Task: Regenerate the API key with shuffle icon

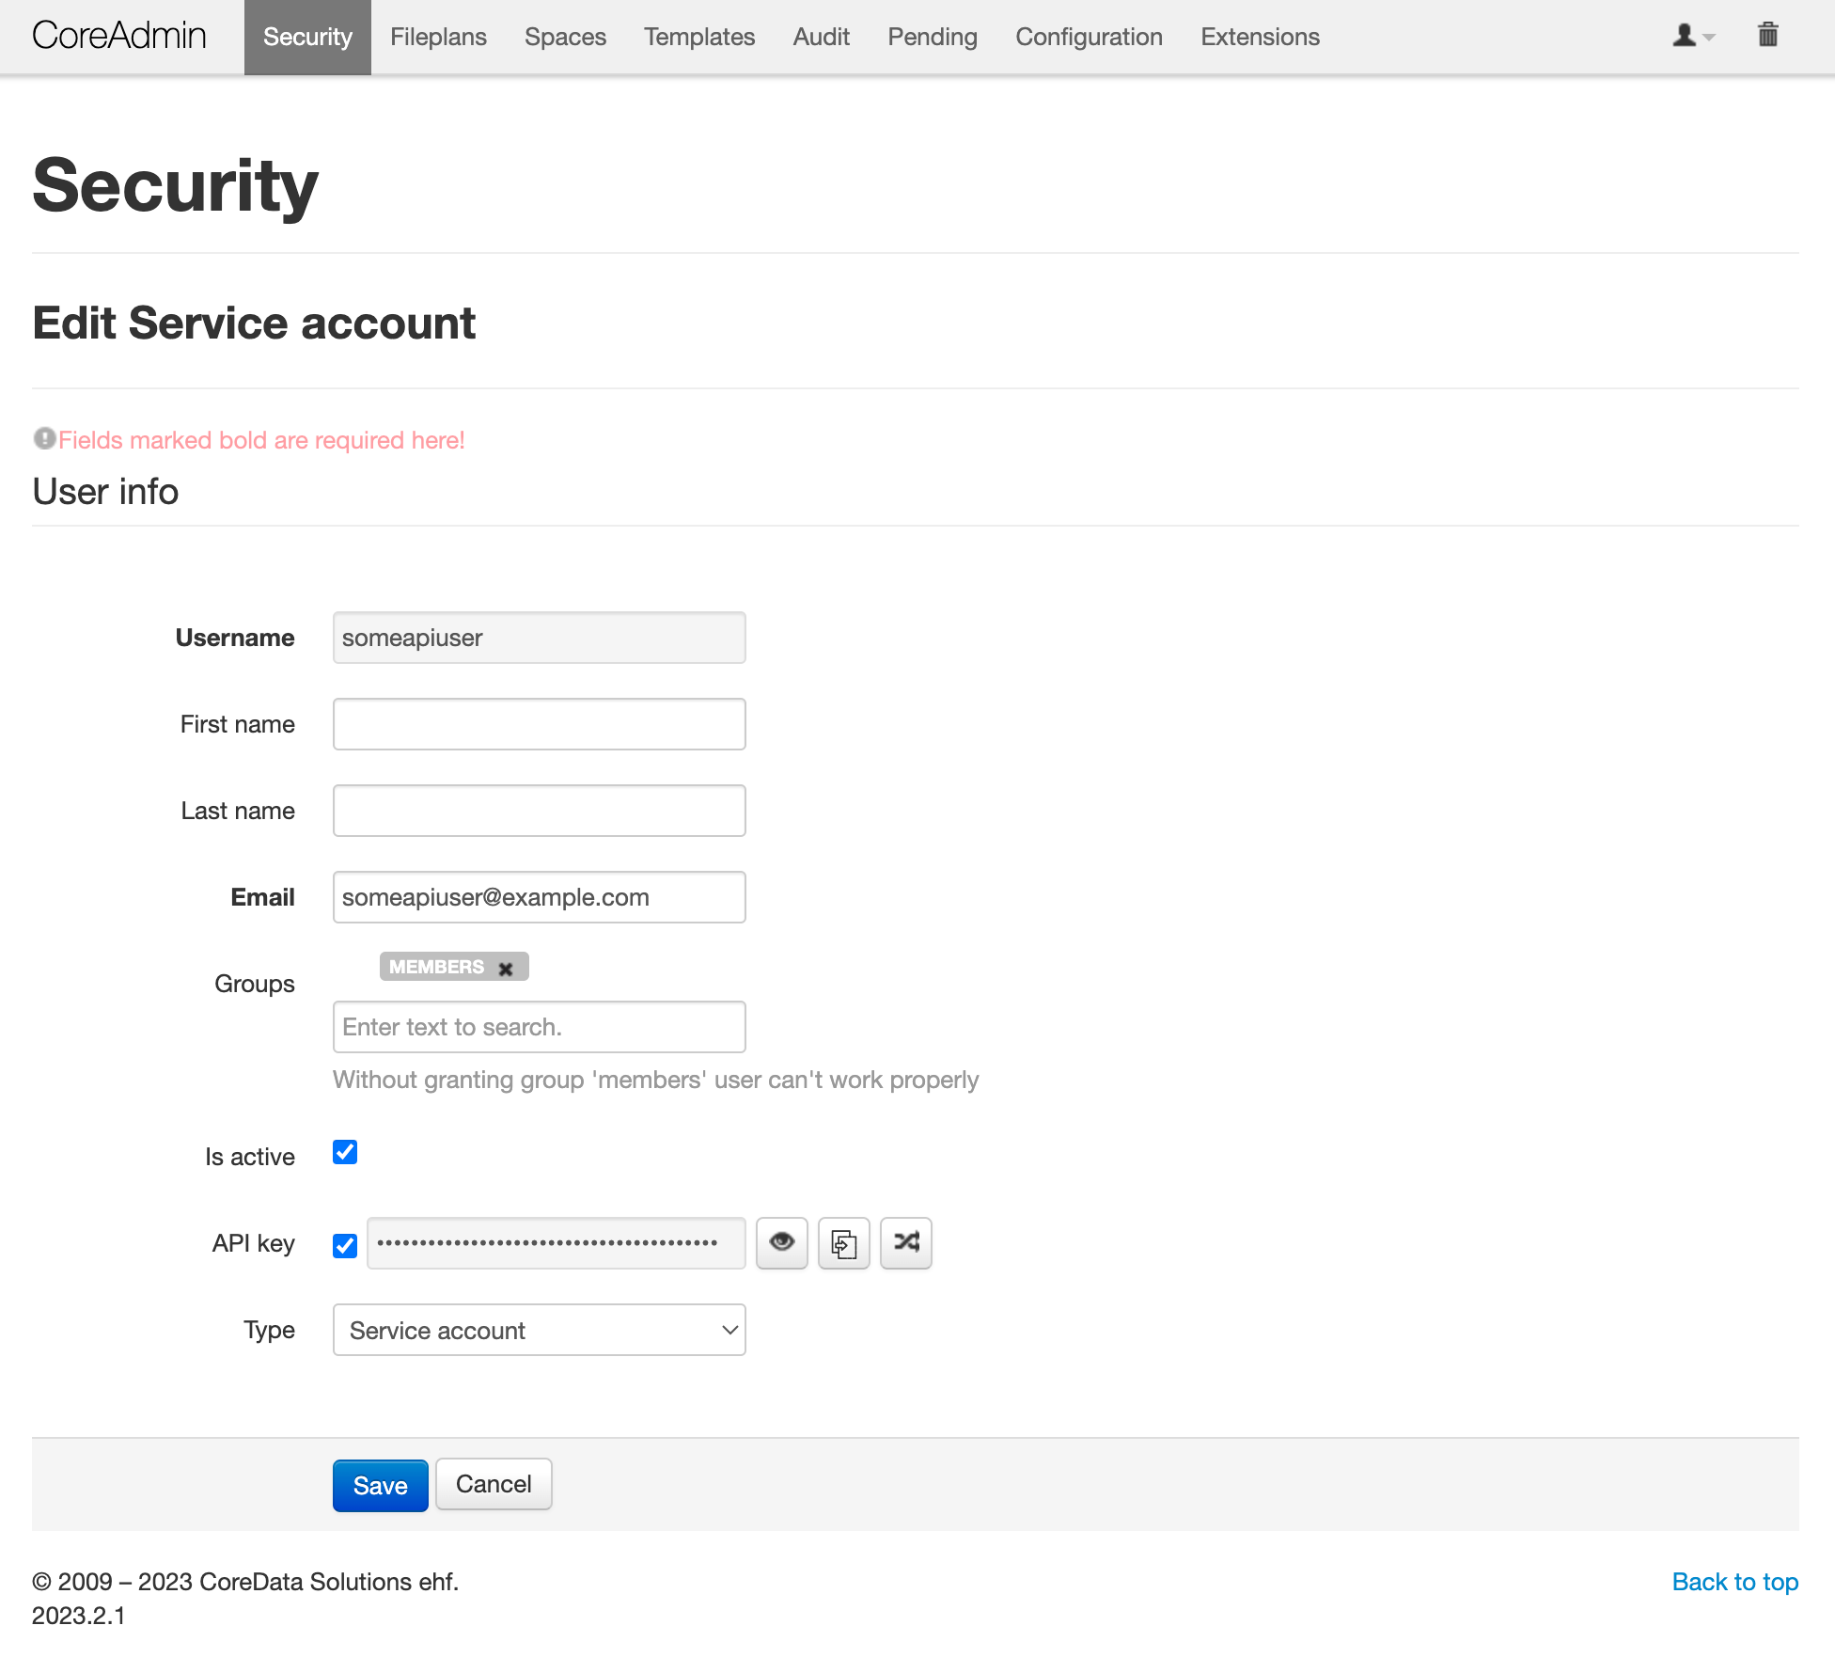Action: coord(905,1242)
